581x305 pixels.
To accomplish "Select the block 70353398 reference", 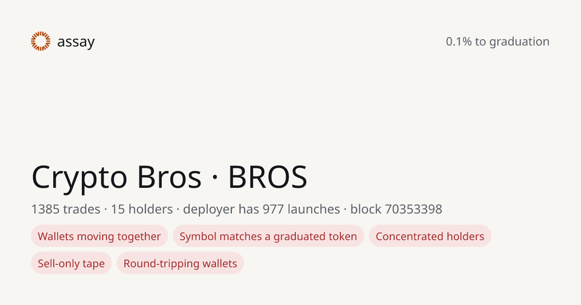I will pyautogui.click(x=397, y=209).
